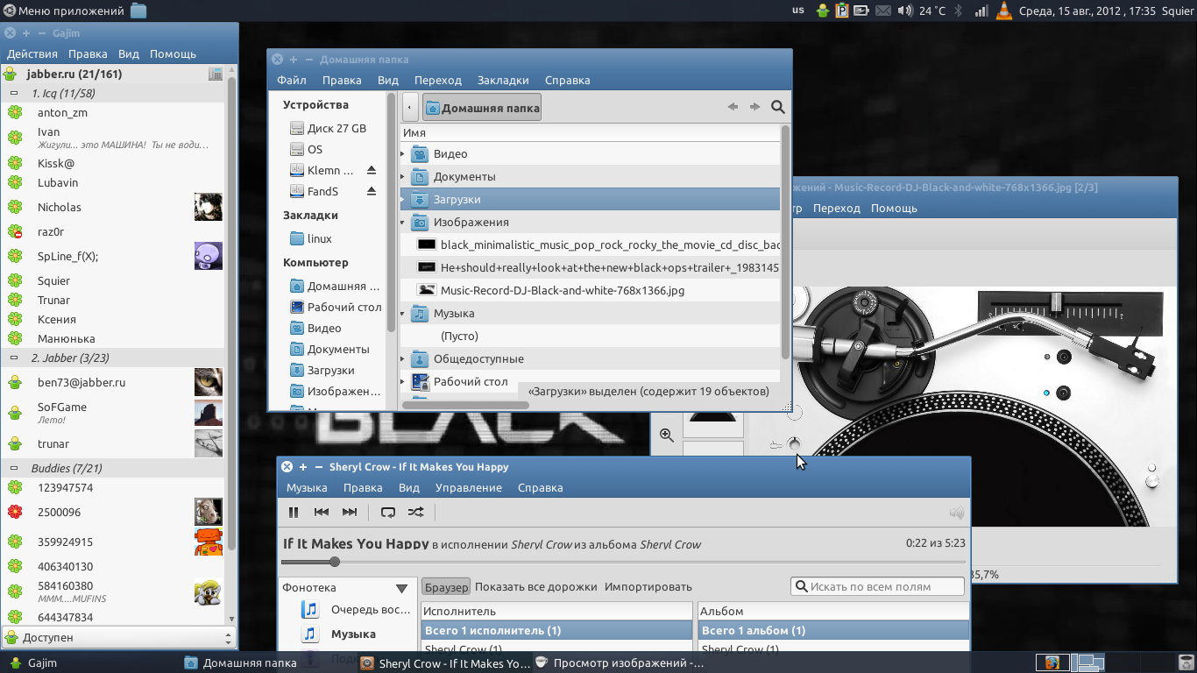Open the file manager search icon
The image size is (1197, 673).
pyautogui.click(x=777, y=107)
